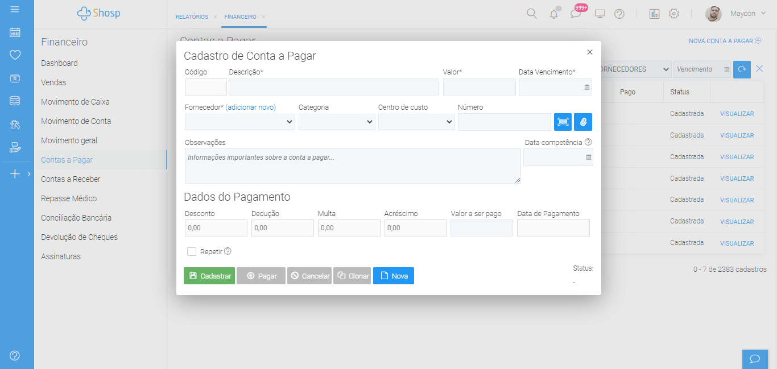Click the blue Nova button
This screenshot has width=777, height=369.
[x=394, y=276]
